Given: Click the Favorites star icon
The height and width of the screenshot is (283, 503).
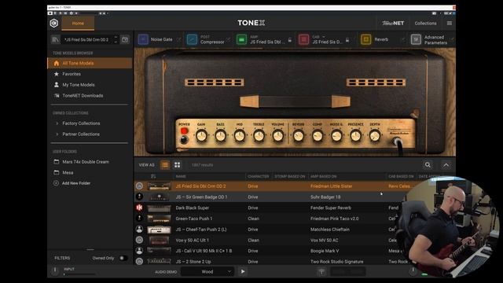Looking at the screenshot, I should [57, 74].
